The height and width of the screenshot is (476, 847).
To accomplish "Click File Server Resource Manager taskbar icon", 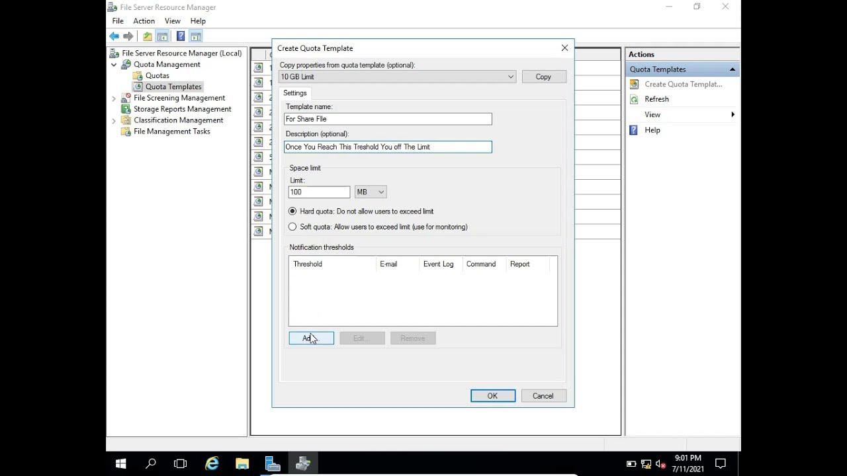I will [303, 463].
